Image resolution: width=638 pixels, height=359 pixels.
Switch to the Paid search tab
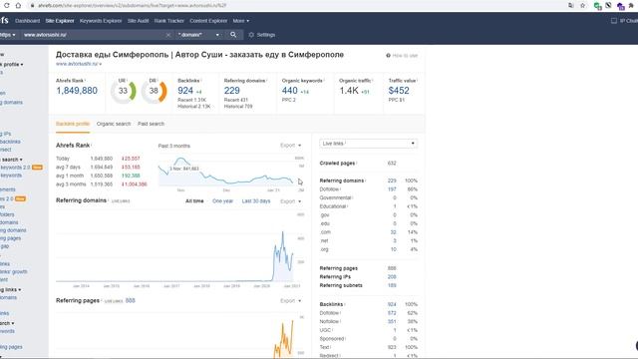151,124
